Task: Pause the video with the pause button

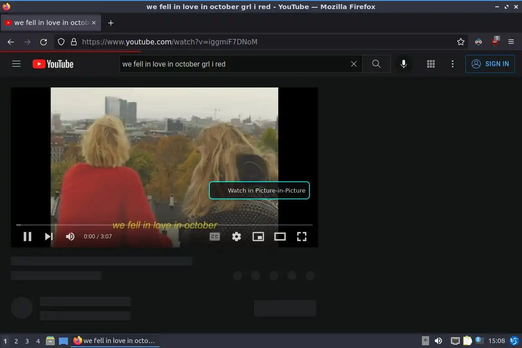Action: pyautogui.click(x=27, y=237)
